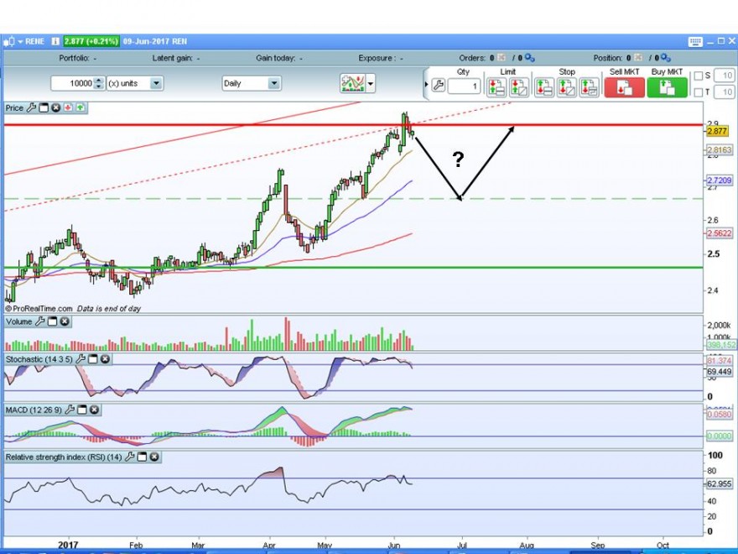Click the 62.955 RSI value tag
Viewport: 738px width, 554px height.
[x=720, y=483]
